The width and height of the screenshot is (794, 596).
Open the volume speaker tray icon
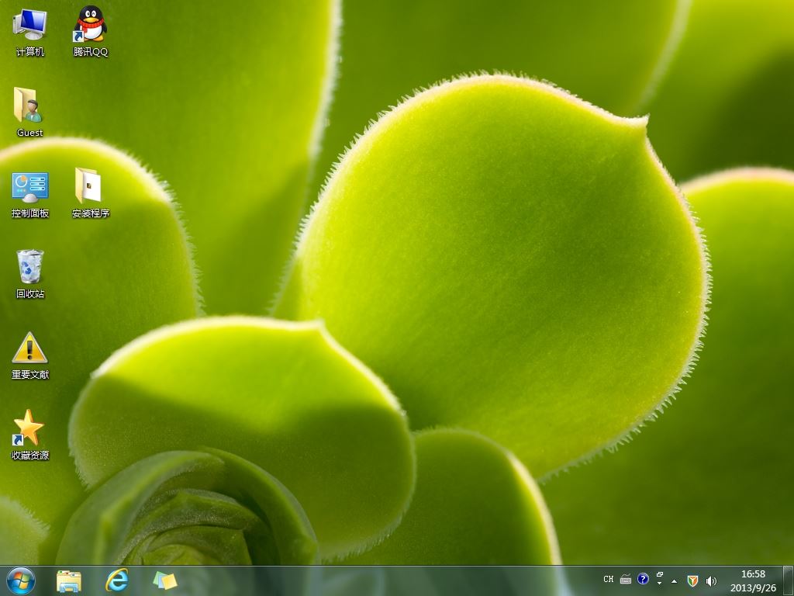711,580
